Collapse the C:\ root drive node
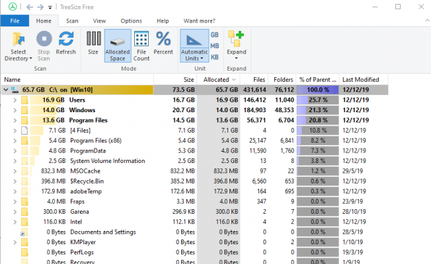Image resolution: width=431 pixels, height=264 pixels. [x=6, y=89]
